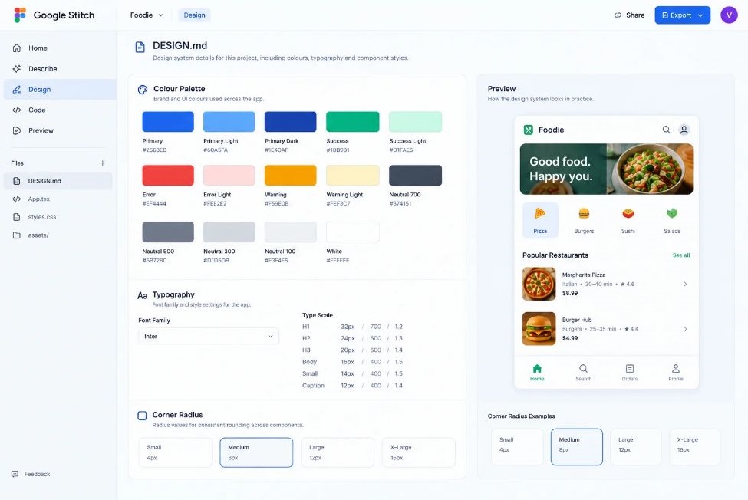Open the Export dropdown button

point(682,15)
